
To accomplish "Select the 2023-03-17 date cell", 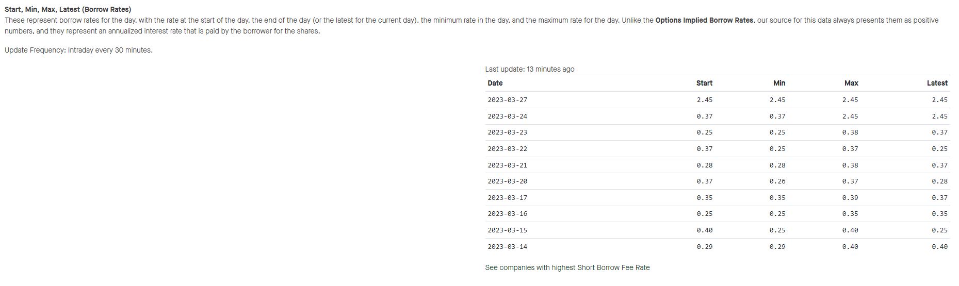I will point(507,198).
